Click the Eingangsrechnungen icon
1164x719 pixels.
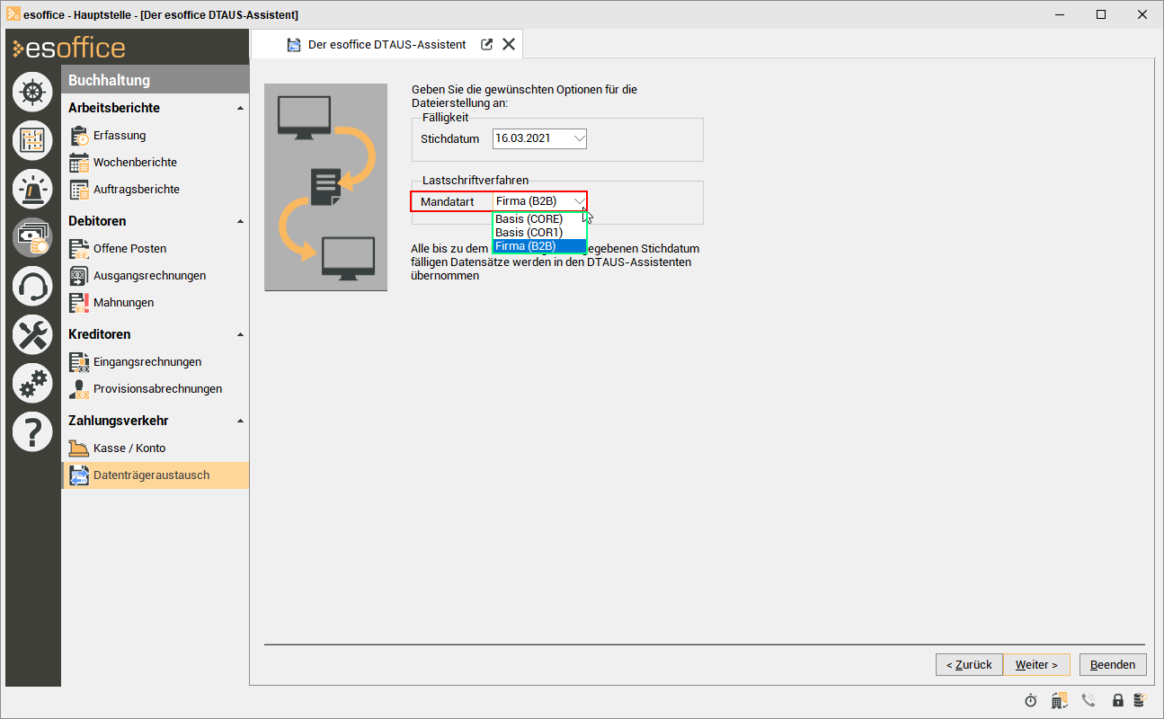(x=79, y=362)
